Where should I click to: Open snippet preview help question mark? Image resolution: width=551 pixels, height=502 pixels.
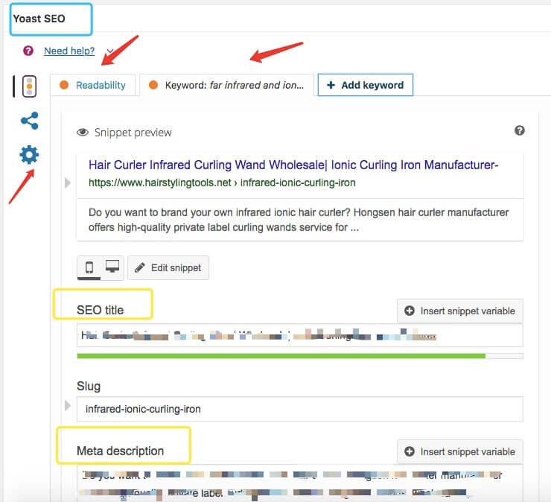click(x=520, y=130)
